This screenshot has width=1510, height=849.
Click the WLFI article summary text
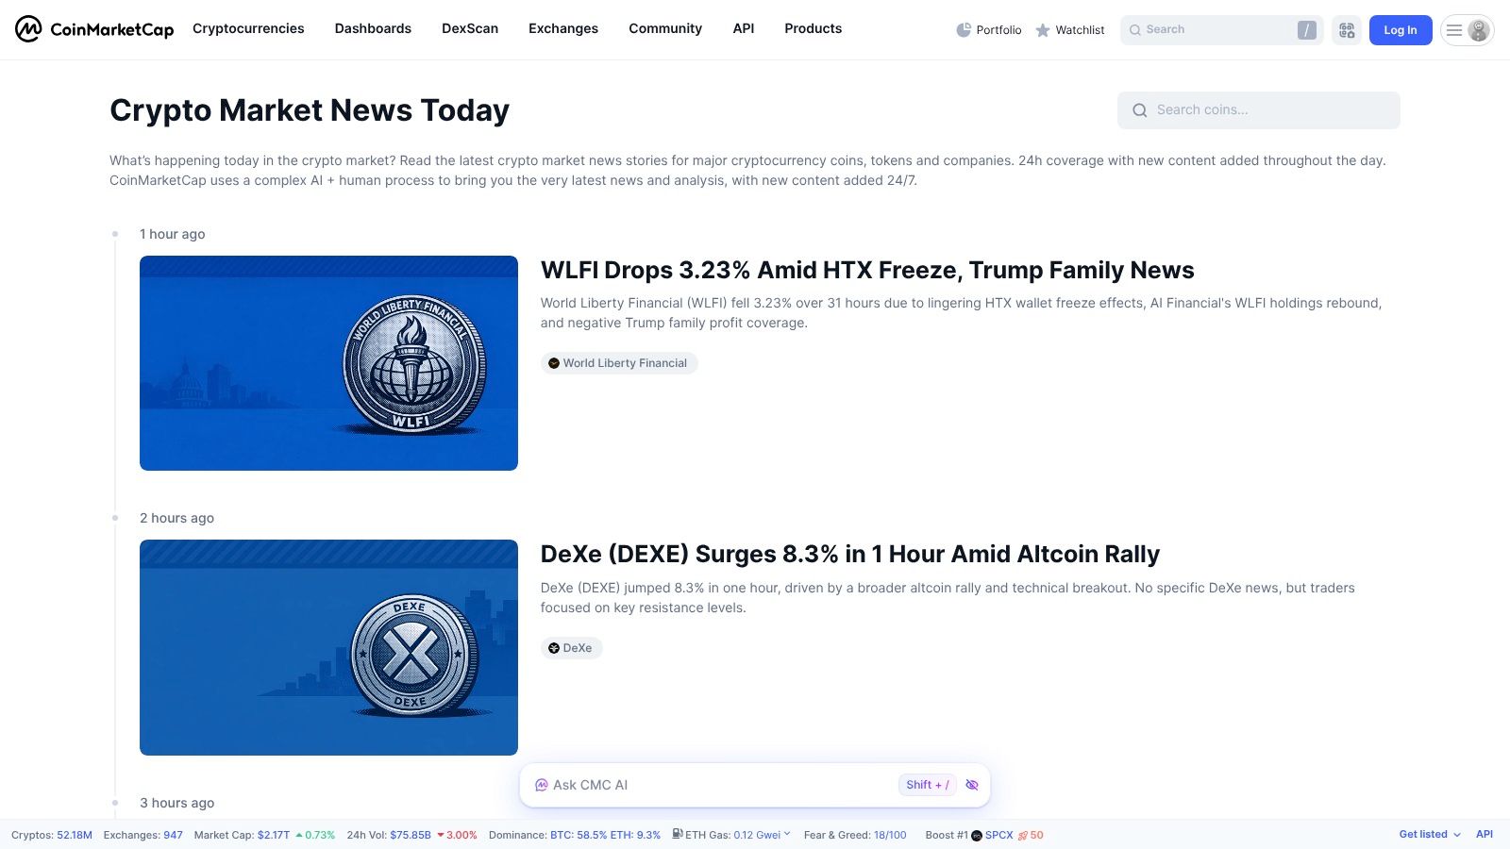coord(961,312)
